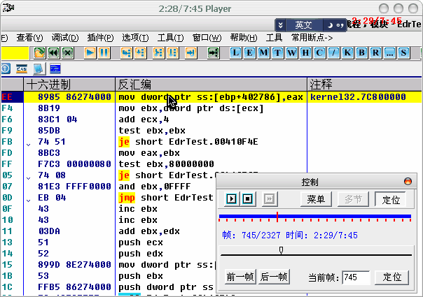Pause the debugged program from the toolbar

104,52
